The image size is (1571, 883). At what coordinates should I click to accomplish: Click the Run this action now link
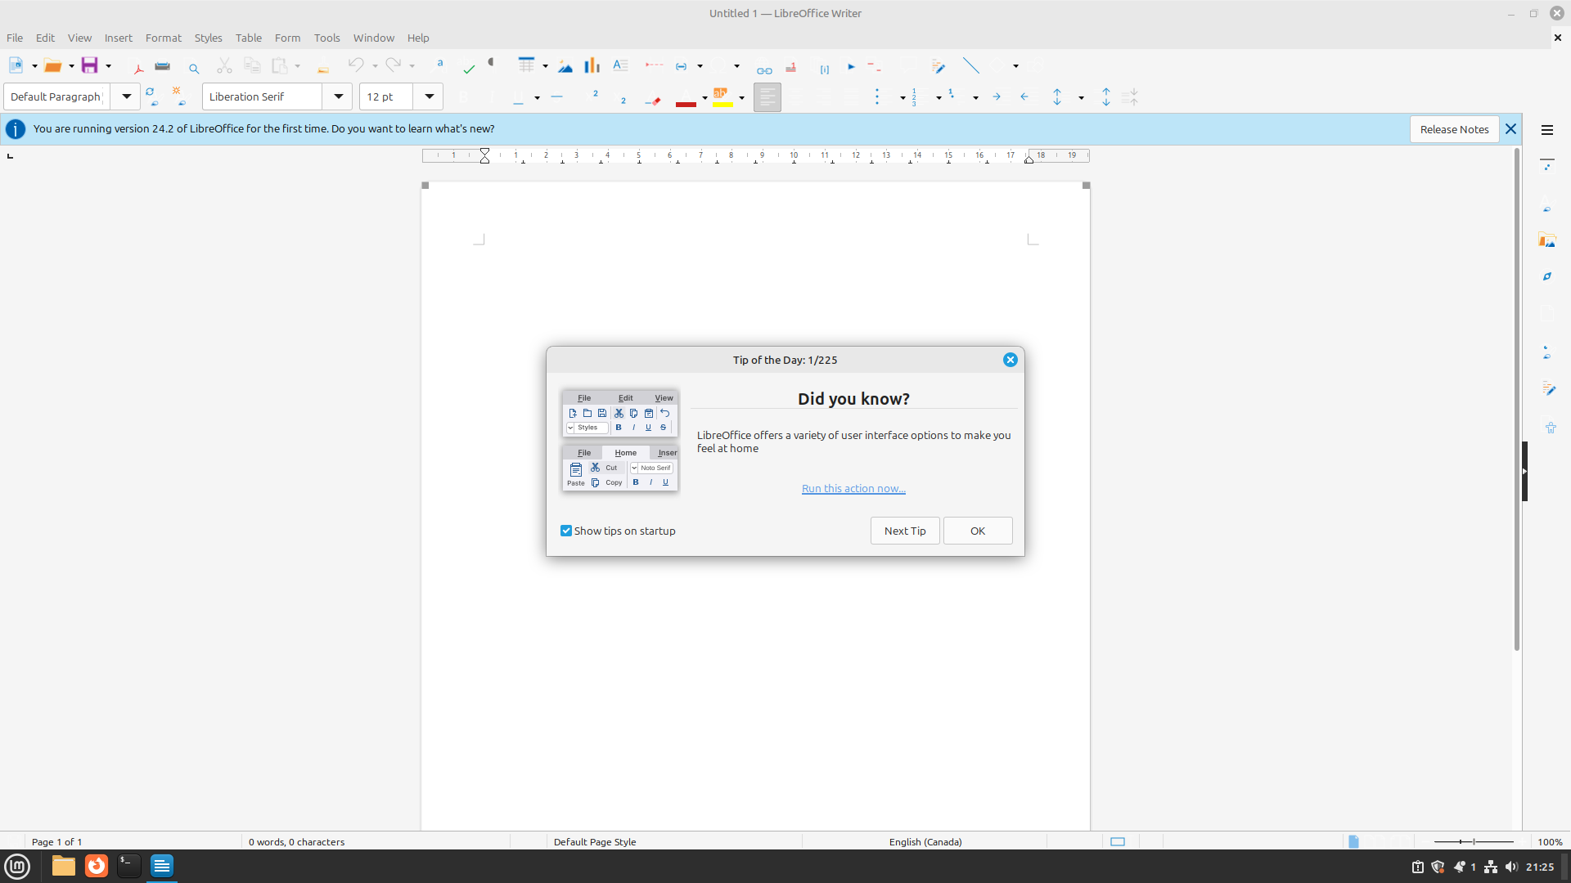point(853,488)
